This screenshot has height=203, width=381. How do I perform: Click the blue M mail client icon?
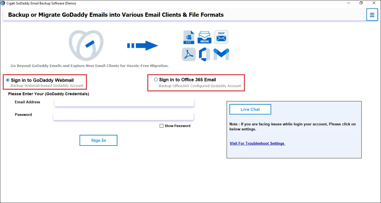221,54
